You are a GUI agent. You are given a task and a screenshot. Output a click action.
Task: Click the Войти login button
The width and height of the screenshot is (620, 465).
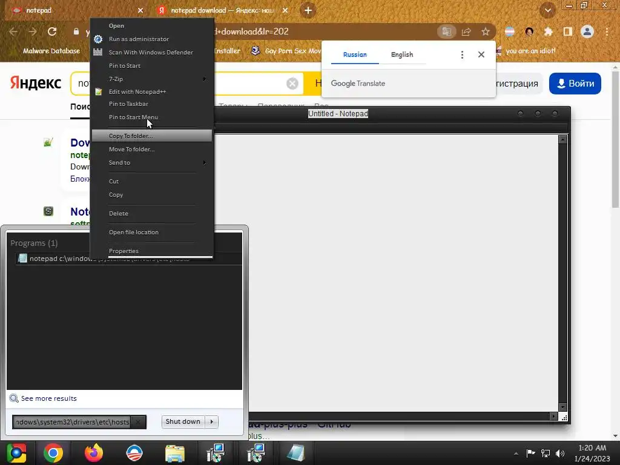pos(575,84)
